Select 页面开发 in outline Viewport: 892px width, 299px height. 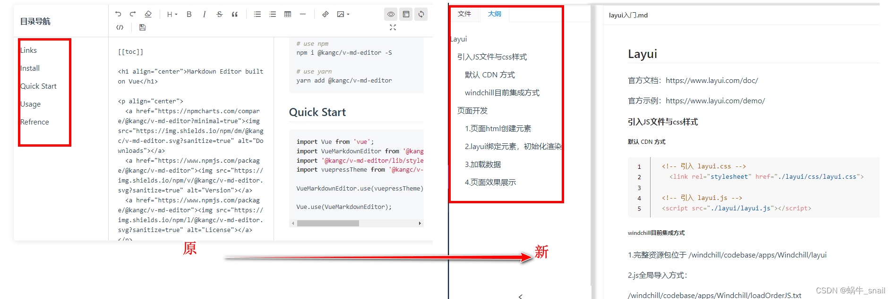472,110
